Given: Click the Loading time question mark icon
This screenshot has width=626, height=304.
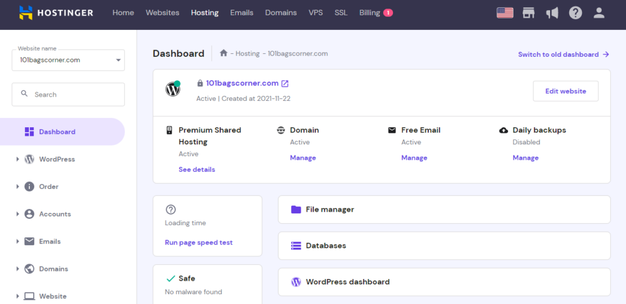Looking at the screenshot, I should click(x=171, y=209).
